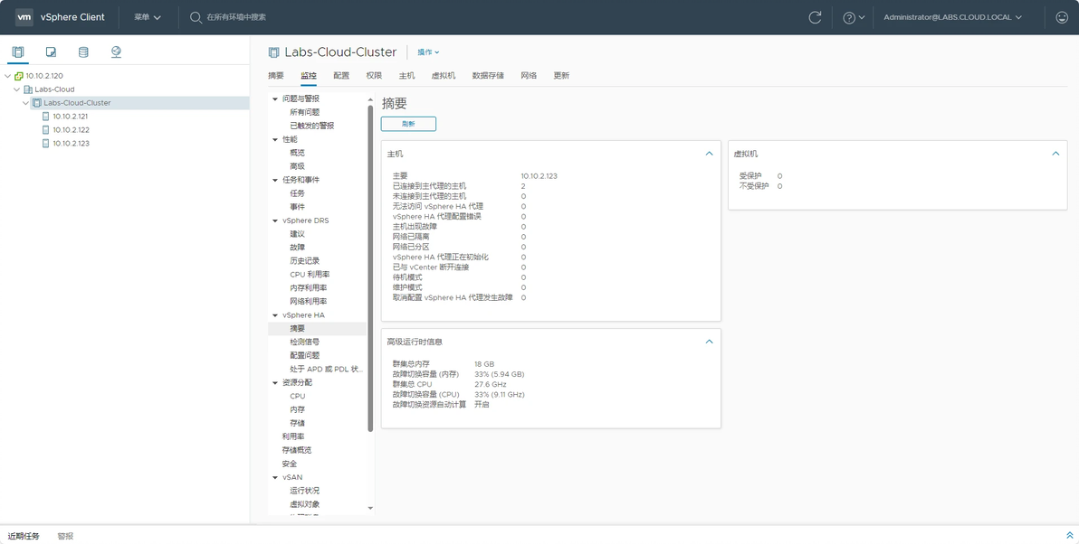Click the VMware vm logo icon

point(24,17)
